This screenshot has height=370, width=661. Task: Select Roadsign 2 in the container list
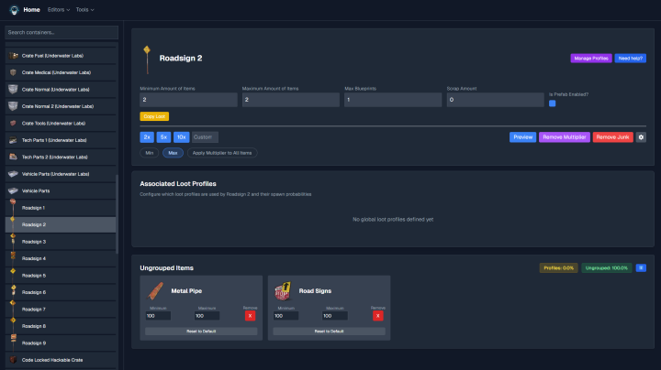61,224
